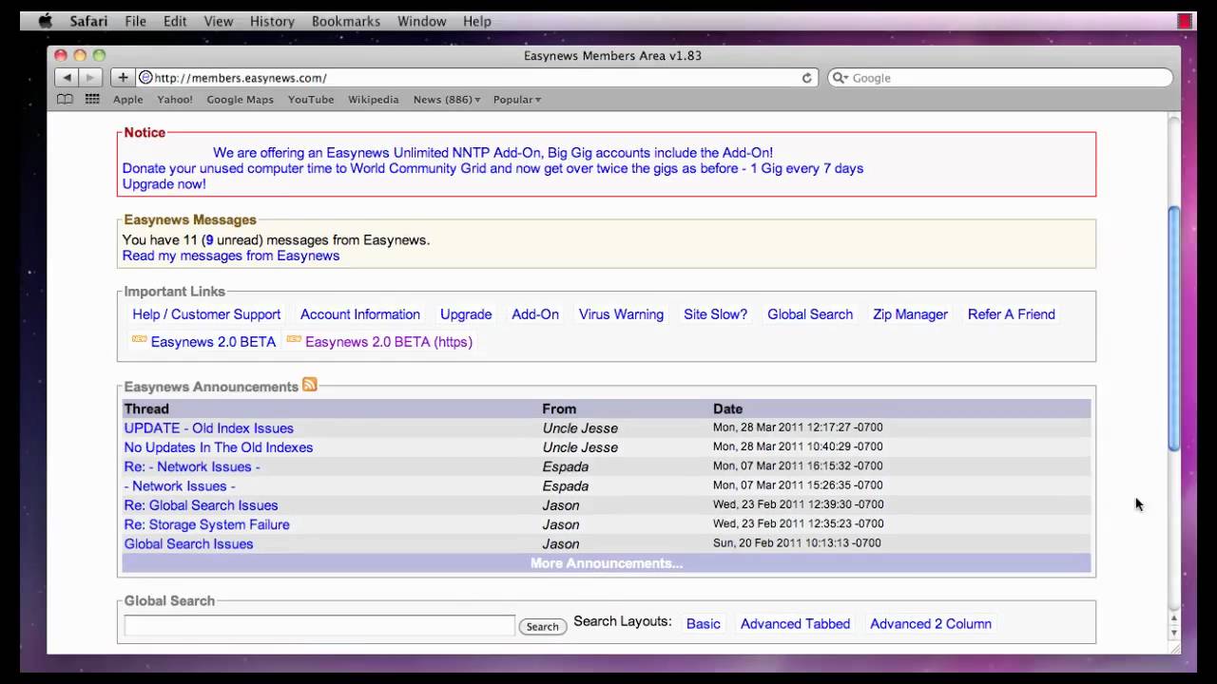The width and height of the screenshot is (1217, 684).
Task: Open the announcements RSS feed icon
Action: click(x=310, y=385)
